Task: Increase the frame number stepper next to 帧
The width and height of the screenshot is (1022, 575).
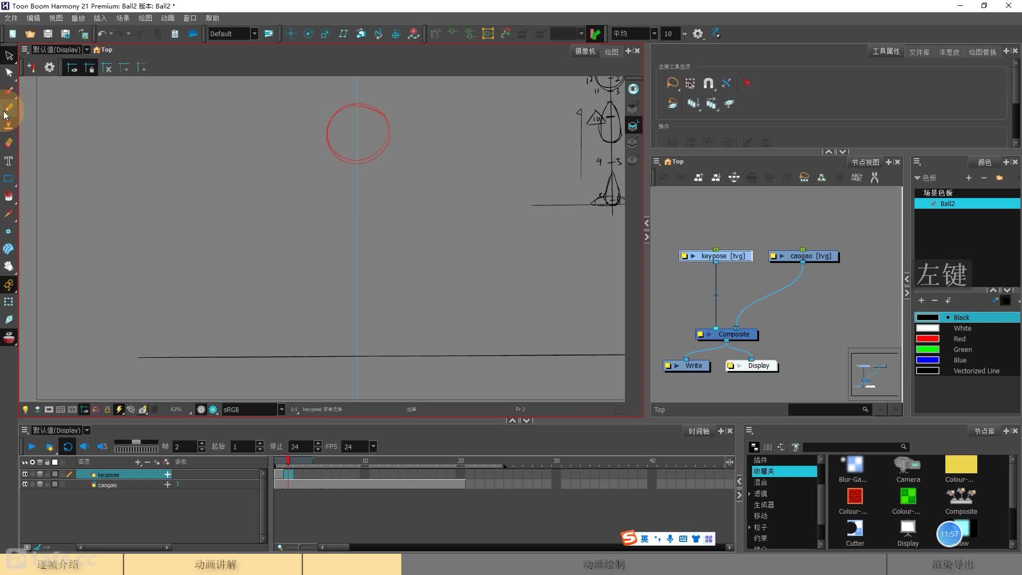Action: 201,443
